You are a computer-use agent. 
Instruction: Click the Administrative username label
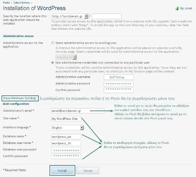73,77
